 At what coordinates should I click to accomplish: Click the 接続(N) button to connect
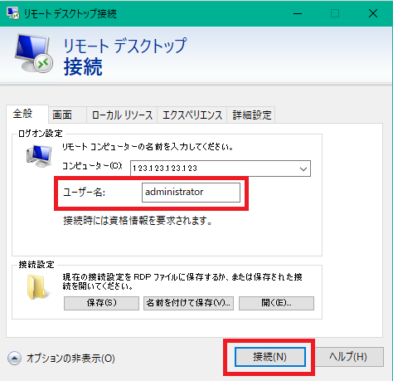click(x=270, y=357)
